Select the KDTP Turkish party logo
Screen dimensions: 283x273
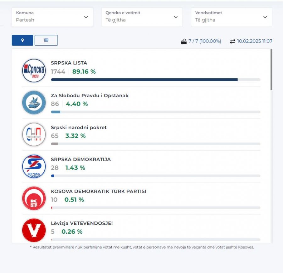pos(34,198)
